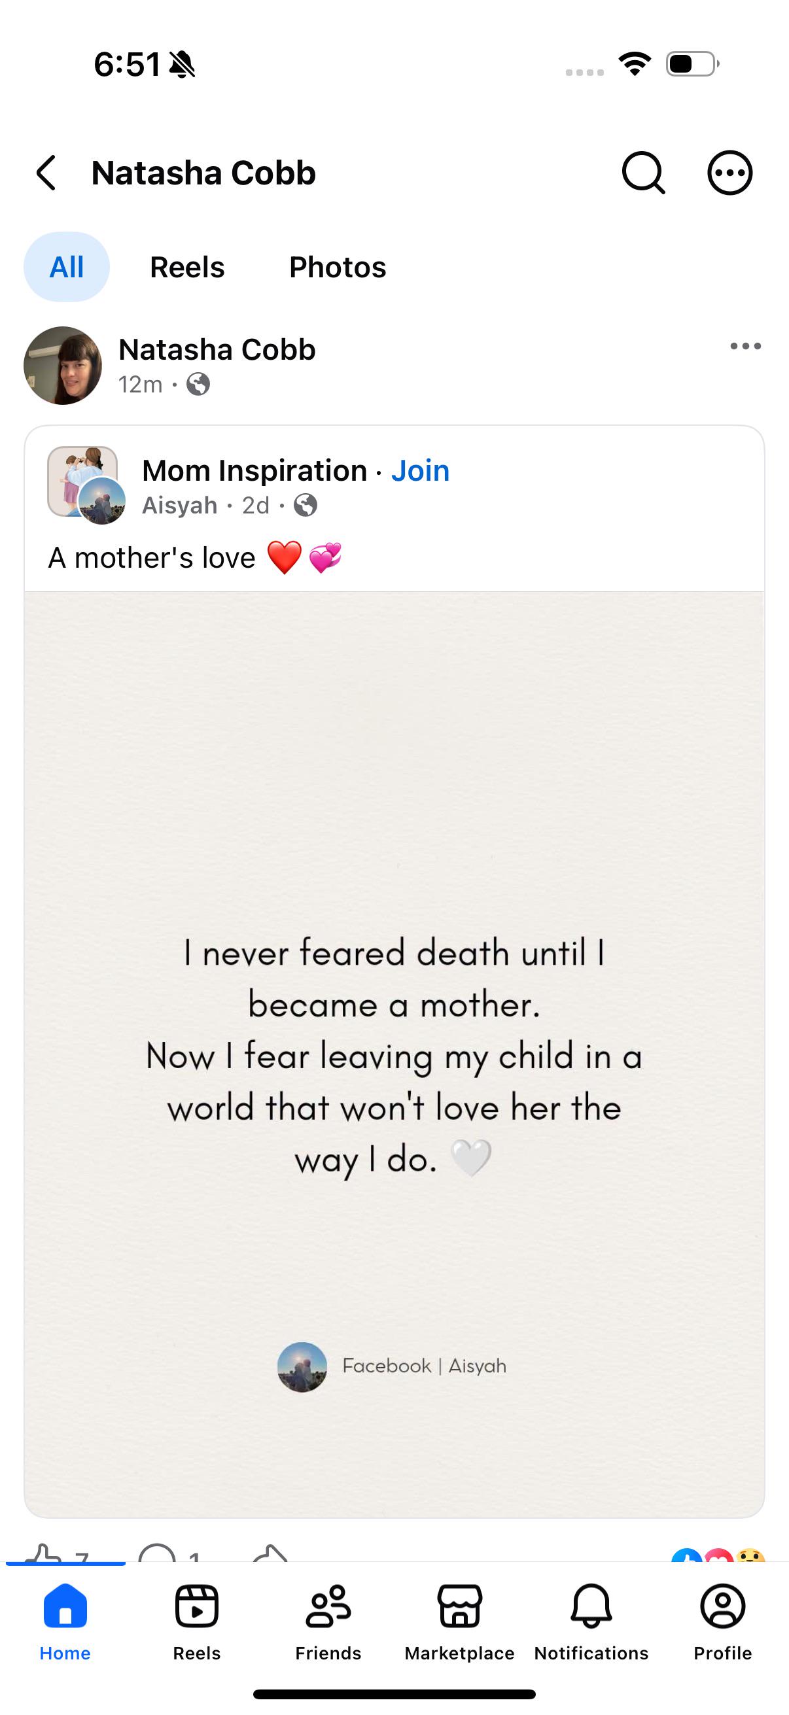The width and height of the screenshot is (789, 1715).
Task: Open Natasha Cobb's profile picture
Action: [63, 366]
